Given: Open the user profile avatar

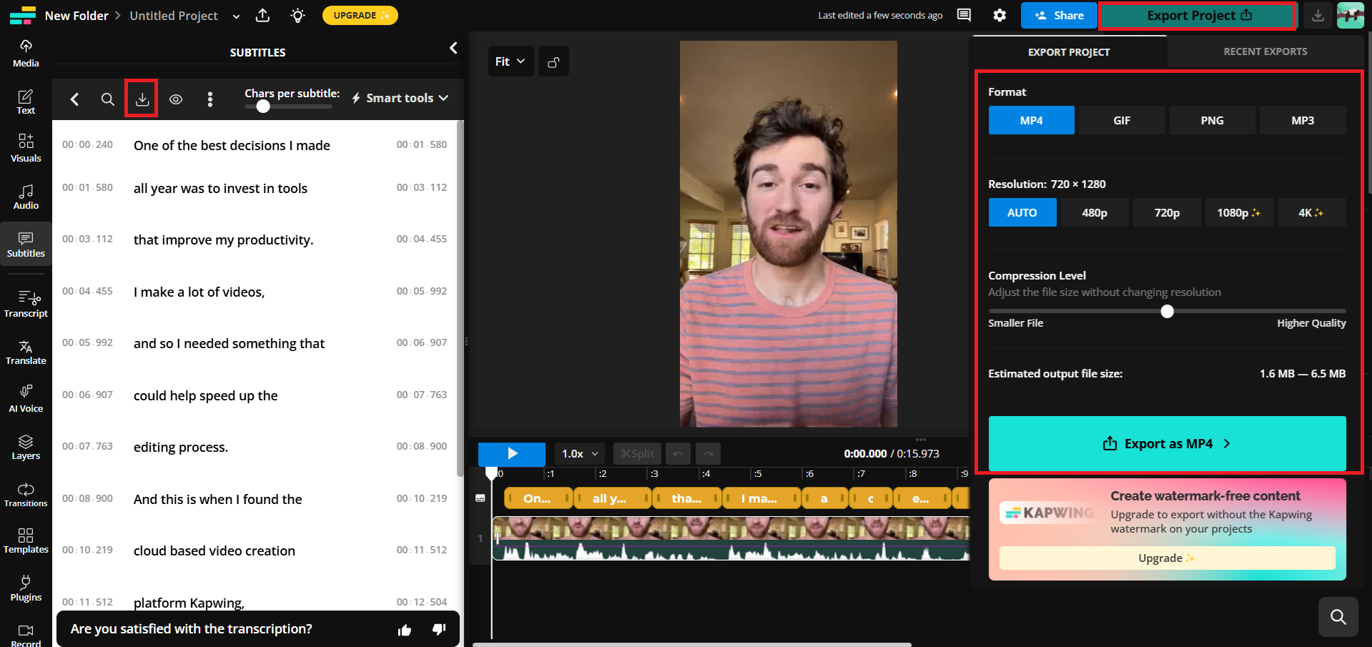Looking at the screenshot, I should 1351,15.
